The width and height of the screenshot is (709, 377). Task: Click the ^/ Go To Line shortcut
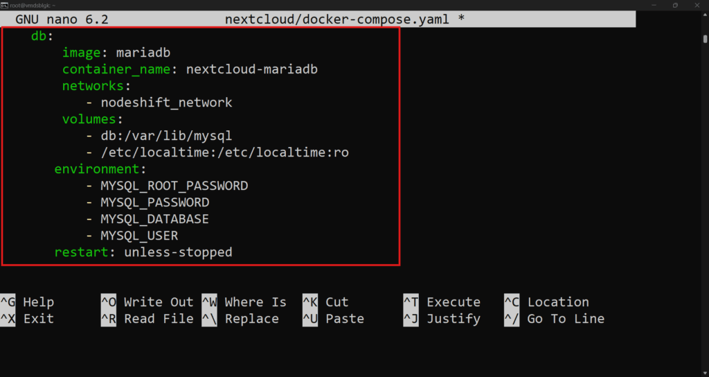click(555, 319)
